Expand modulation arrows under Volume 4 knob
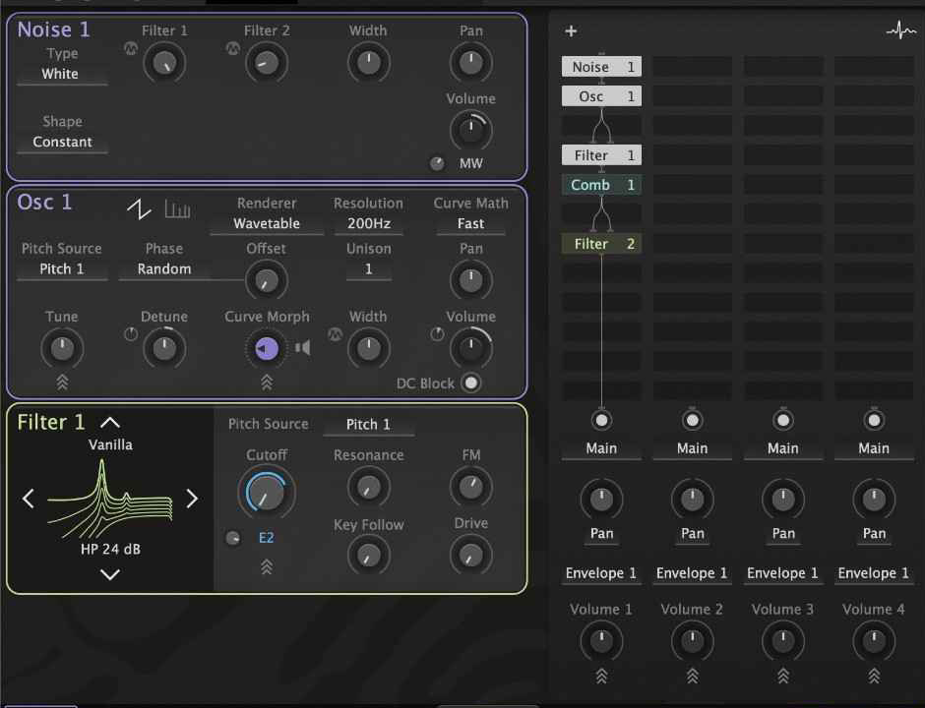The height and width of the screenshot is (708, 925). click(x=874, y=676)
